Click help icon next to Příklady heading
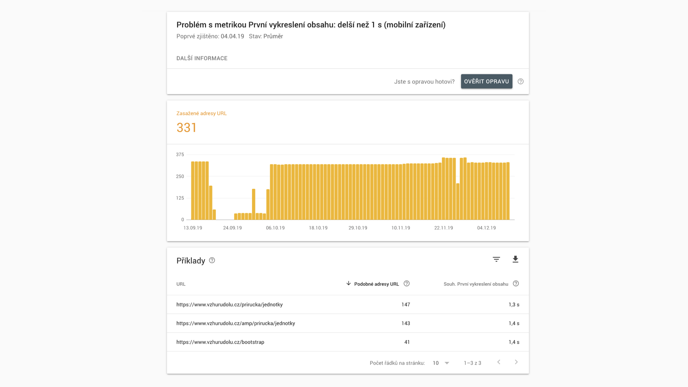This screenshot has width=688, height=387. [x=212, y=261]
